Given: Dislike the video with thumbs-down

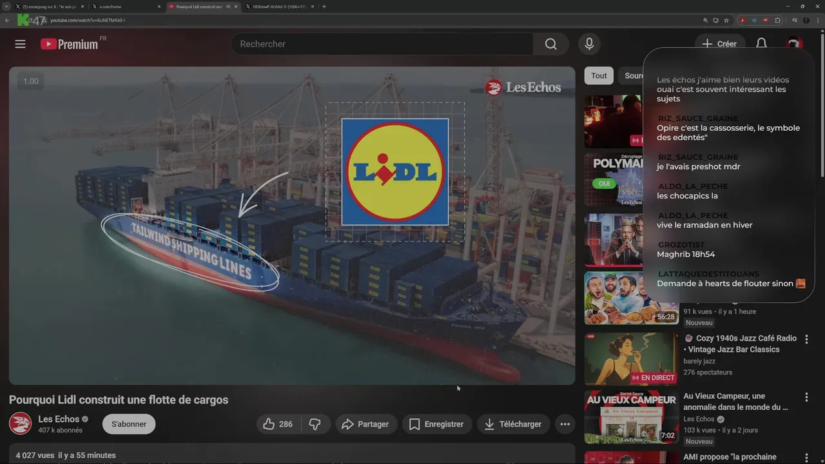Looking at the screenshot, I should tap(315, 424).
